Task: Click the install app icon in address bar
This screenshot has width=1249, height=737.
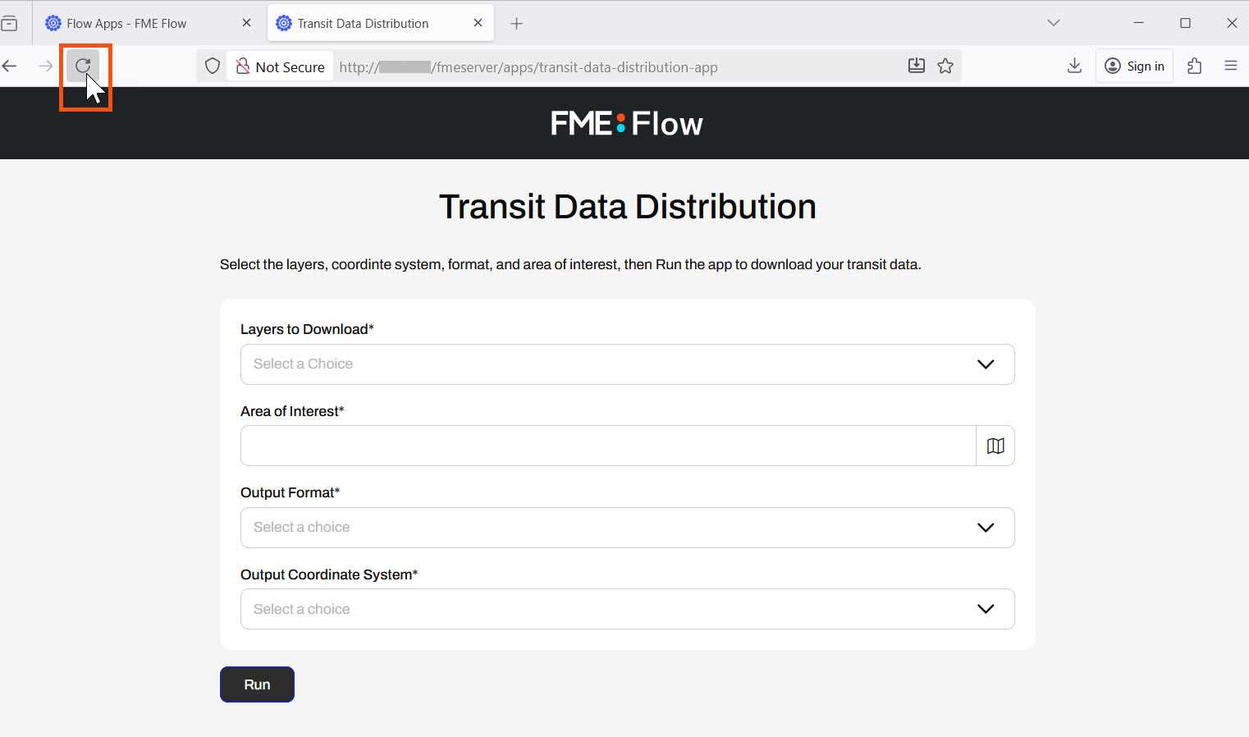Action: tap(917, 66)
